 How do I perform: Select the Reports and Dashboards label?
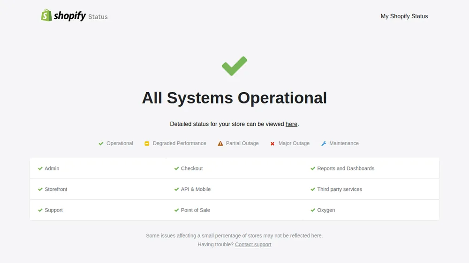coord(346,168)
